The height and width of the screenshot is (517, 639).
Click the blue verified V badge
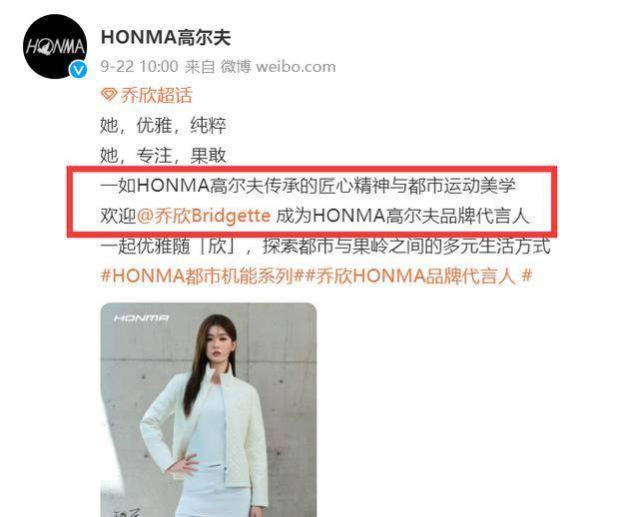[78, 70]
